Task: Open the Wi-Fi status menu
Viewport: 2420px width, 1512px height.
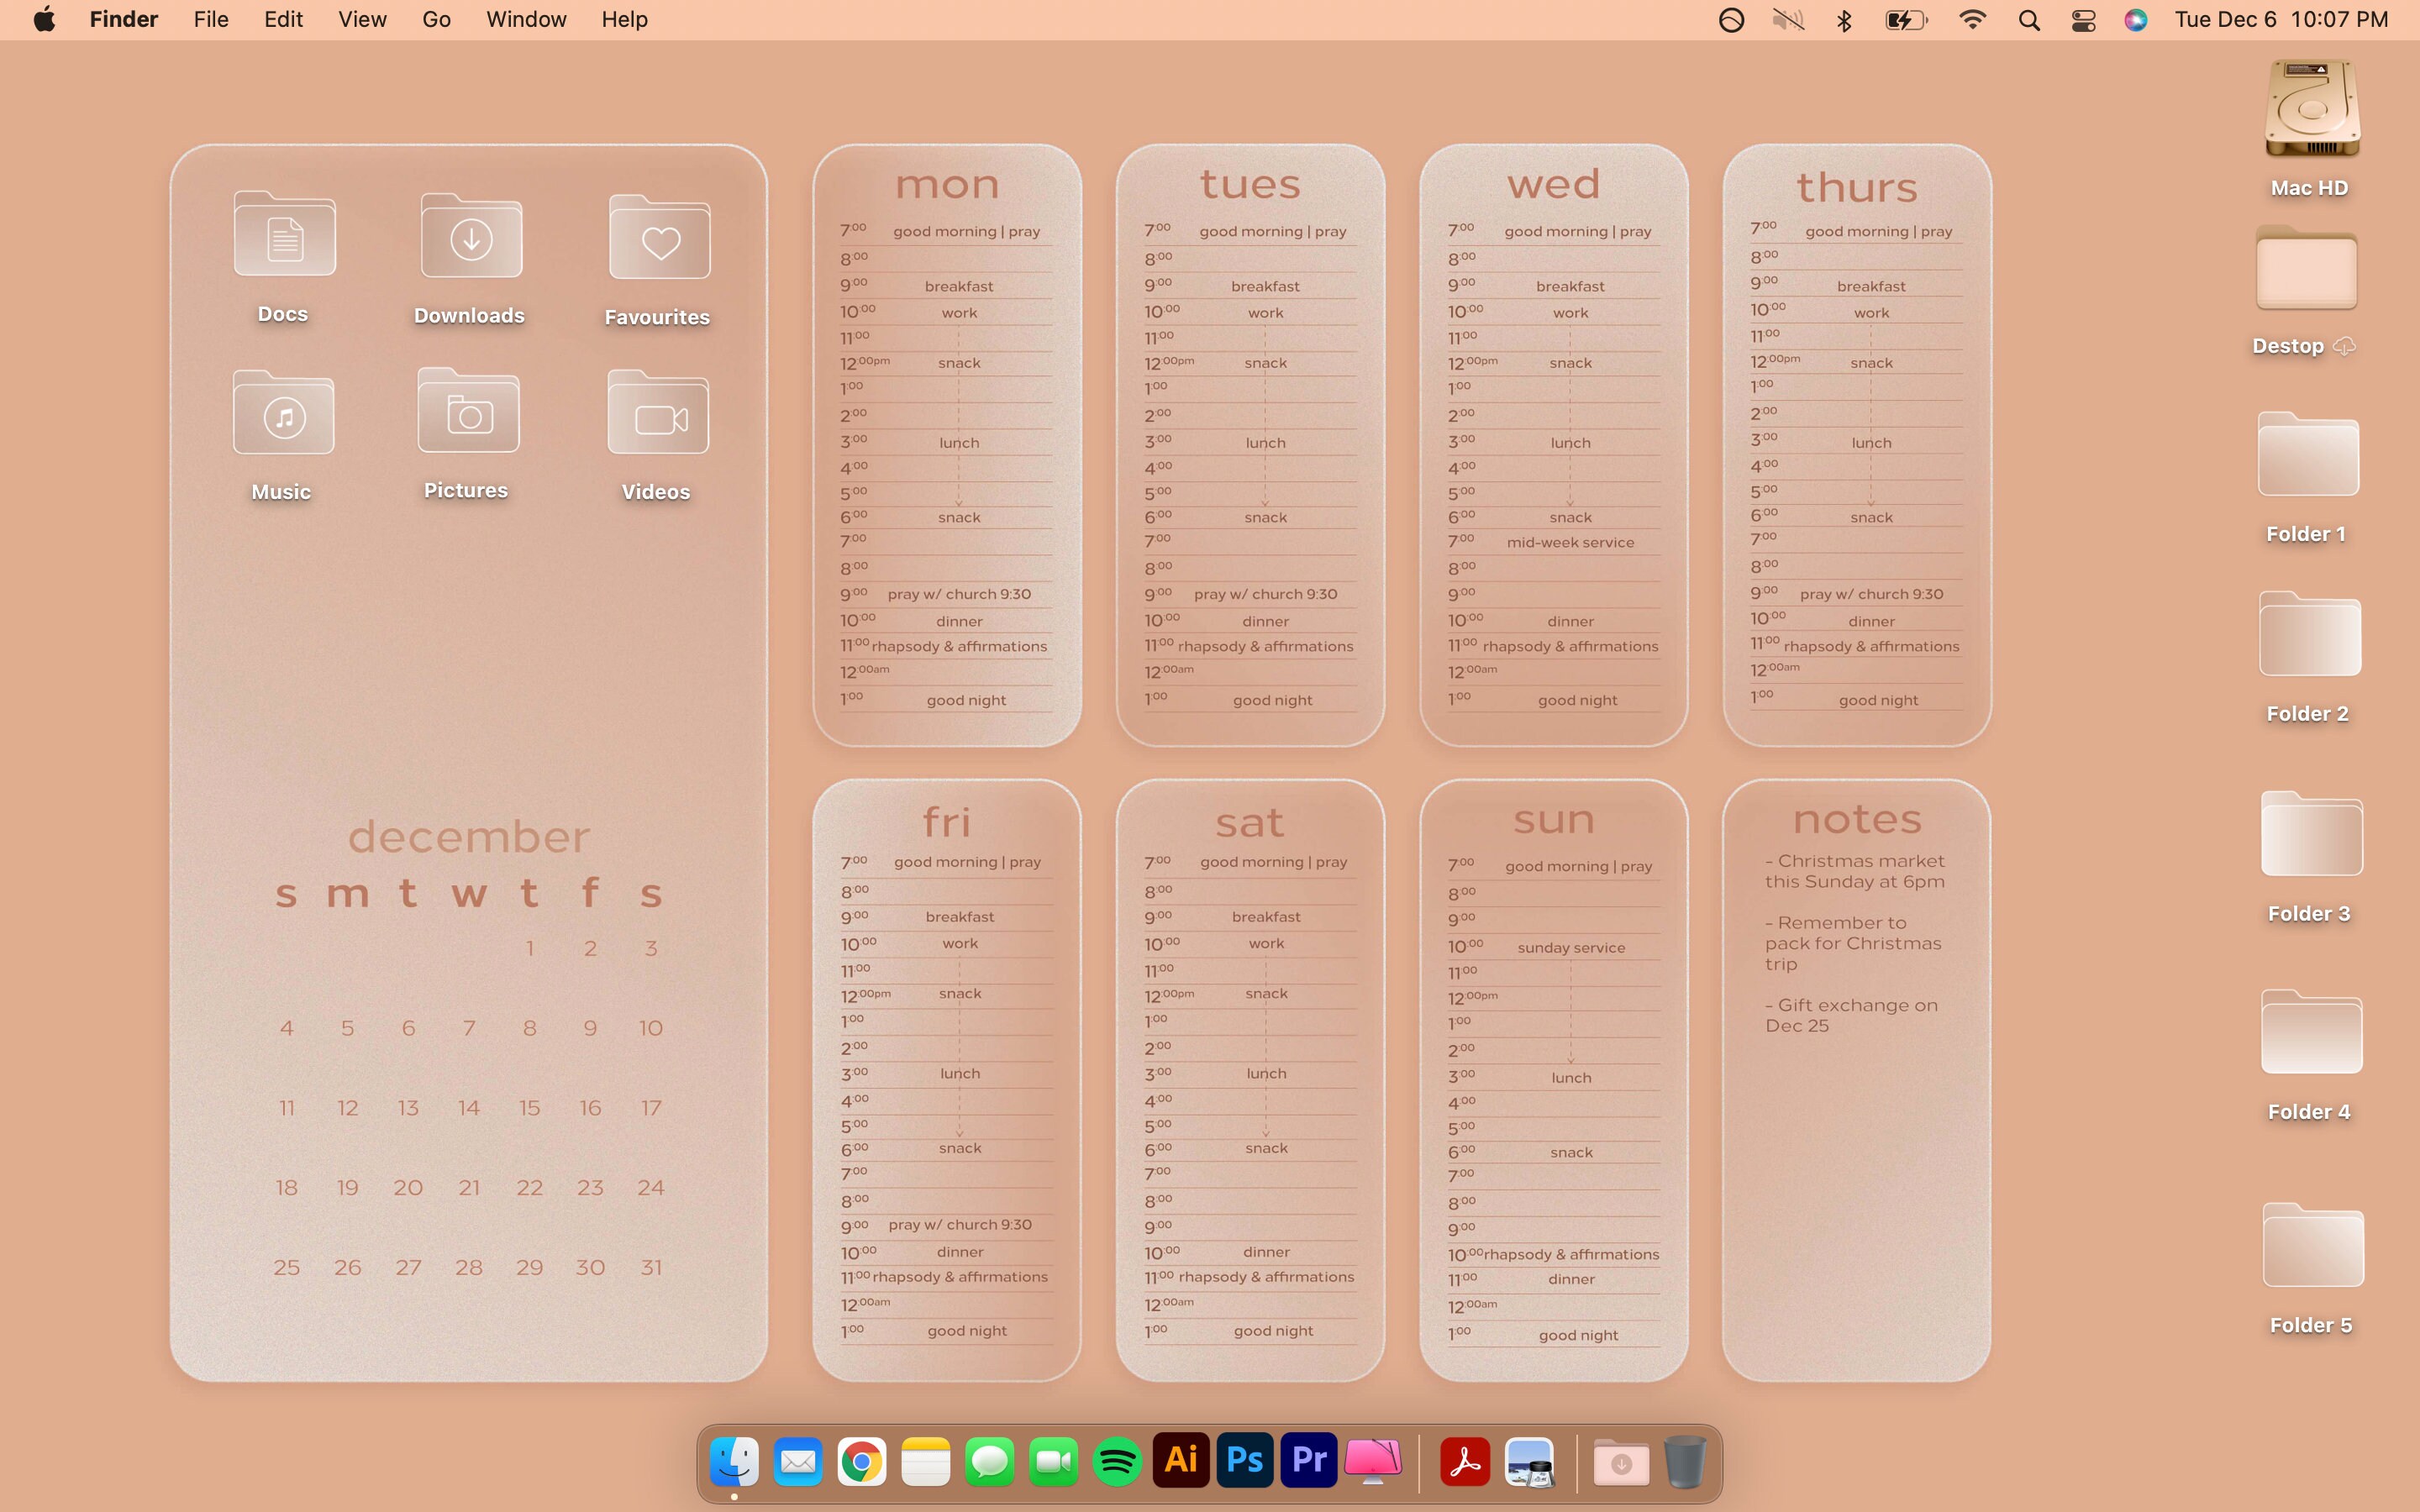Action: [x=1971, y=19]
